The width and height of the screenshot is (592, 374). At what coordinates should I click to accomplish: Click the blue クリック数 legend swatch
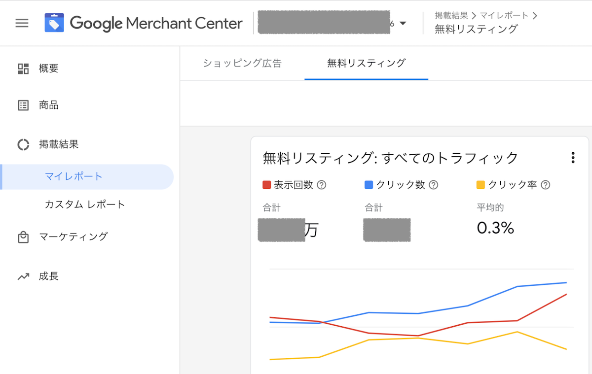(369, 185)
